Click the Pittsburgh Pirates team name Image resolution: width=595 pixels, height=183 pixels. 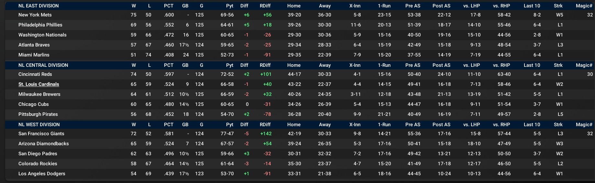[38, 114]
